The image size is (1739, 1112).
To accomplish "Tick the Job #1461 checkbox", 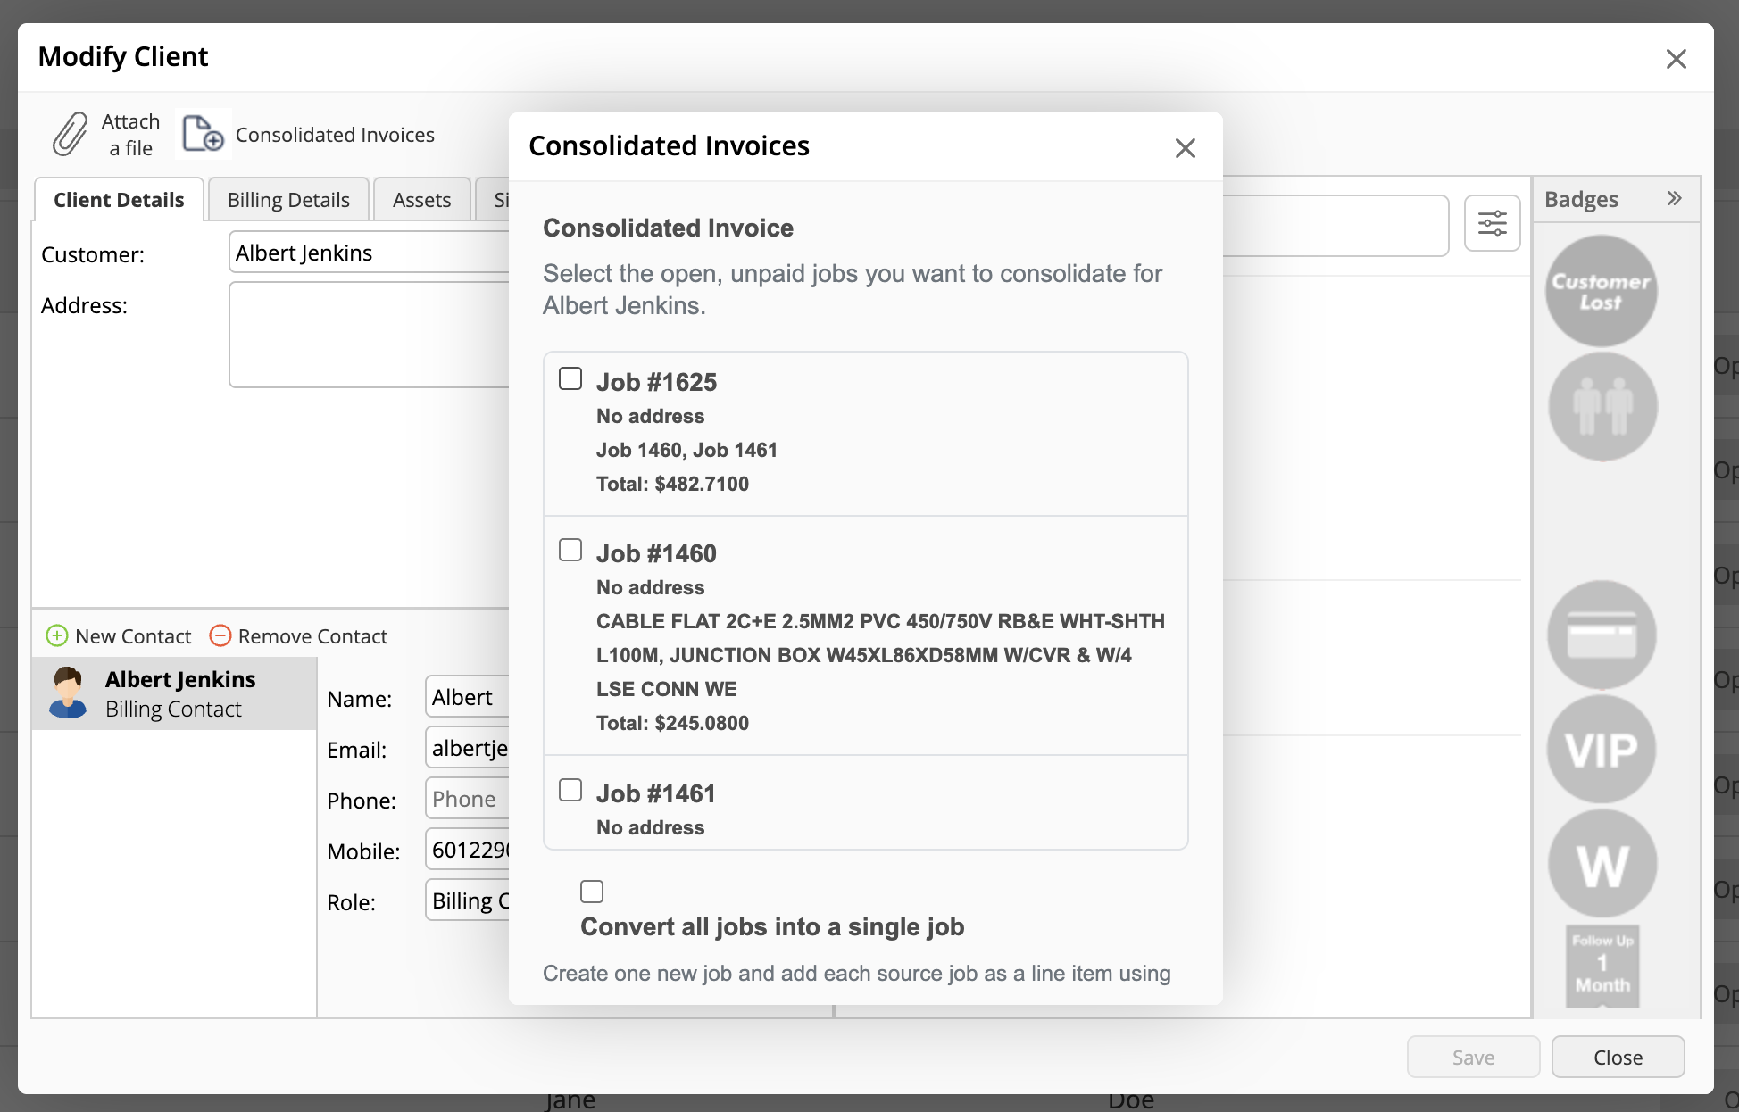I will pyautogui.click(x=570, y=790).
